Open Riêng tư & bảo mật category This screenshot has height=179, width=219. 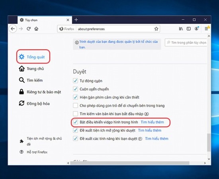tap(40, 92)
